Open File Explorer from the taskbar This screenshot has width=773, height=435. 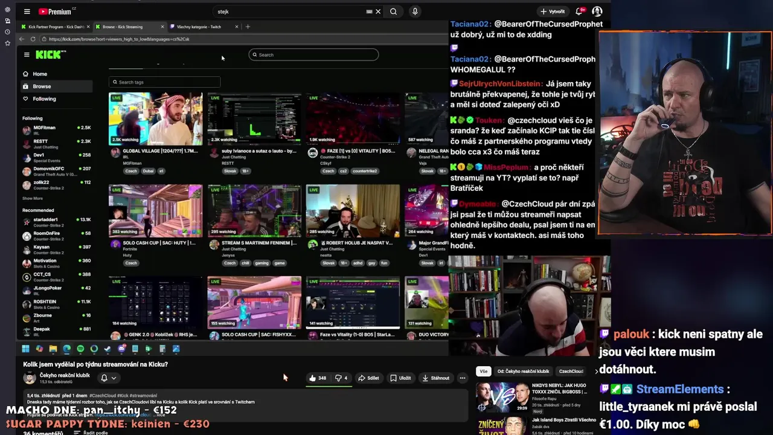53,349
